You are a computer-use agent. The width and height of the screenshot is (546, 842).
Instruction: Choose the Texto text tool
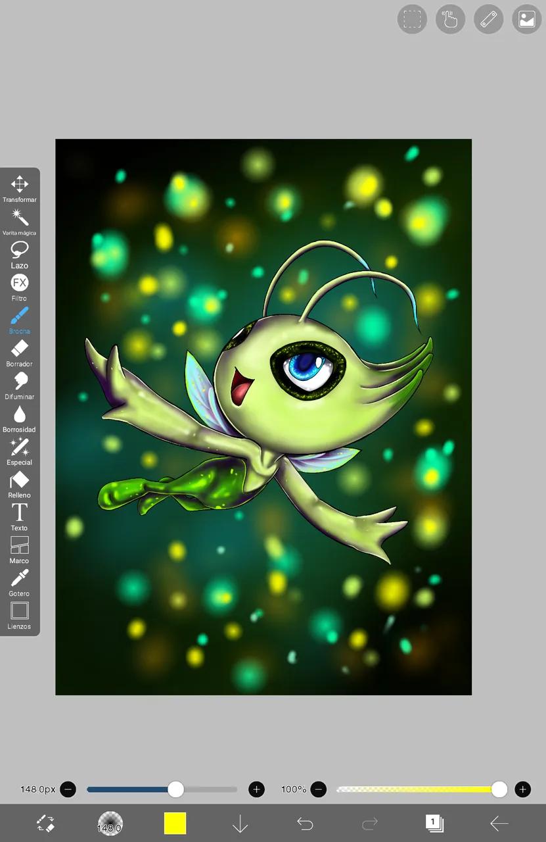click(x=20, y=517)
